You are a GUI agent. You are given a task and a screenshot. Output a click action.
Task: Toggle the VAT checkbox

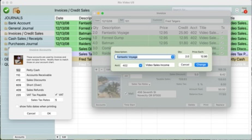(56, 95)
